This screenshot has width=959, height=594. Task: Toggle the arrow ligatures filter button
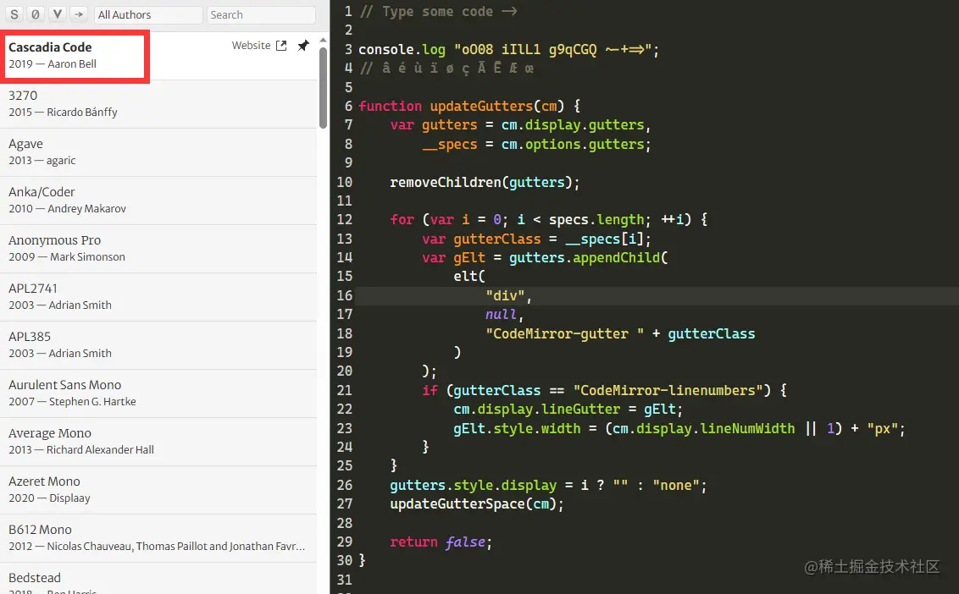[78, 14]
